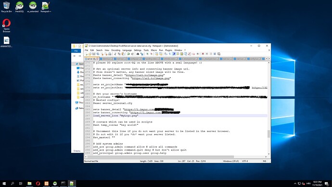Click the Start Recording macro icon
This screenshot has width=332, height=187.
pos(203,54)
